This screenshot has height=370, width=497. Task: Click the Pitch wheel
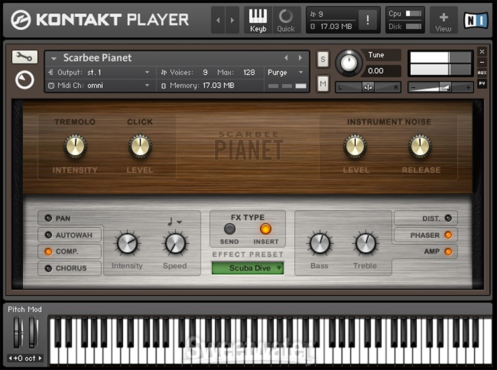pos(17,332)
